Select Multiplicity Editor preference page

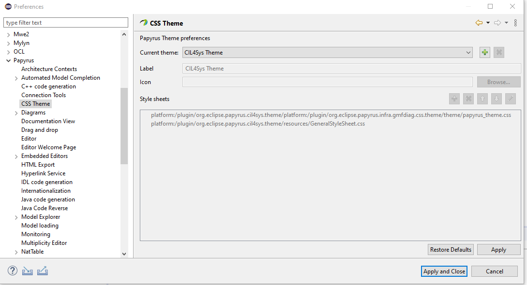tap(44, 243)
